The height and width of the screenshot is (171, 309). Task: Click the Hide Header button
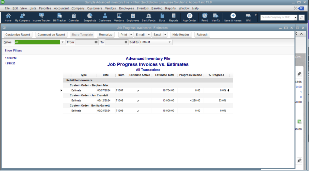[181, 35]
